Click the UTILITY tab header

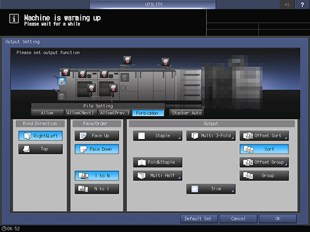[153, 4]
